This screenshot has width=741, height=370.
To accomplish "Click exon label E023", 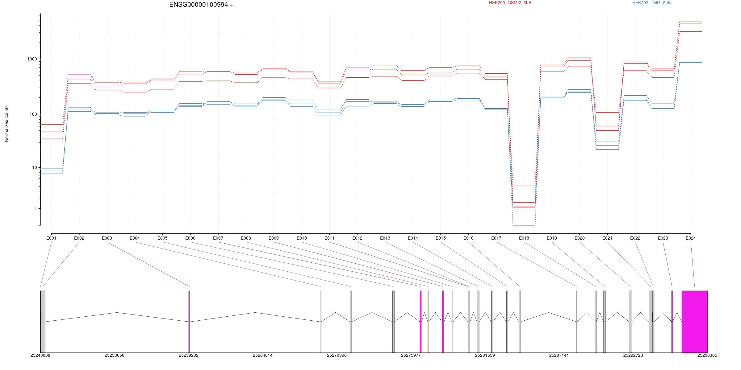I will pos(663,238).
